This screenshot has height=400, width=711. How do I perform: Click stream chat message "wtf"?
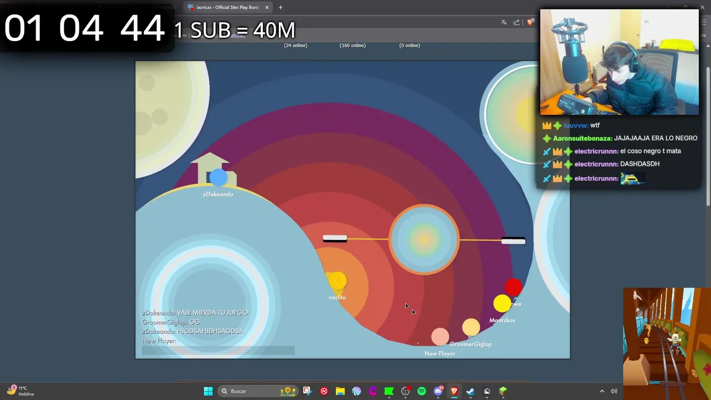pos(595,126)
